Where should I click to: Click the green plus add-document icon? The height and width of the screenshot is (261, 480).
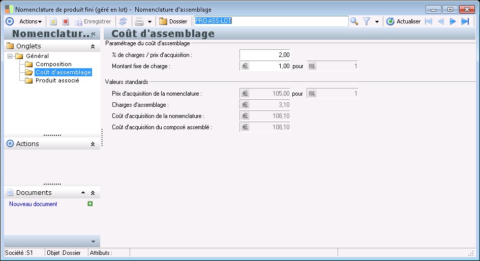tap(90, 204)
